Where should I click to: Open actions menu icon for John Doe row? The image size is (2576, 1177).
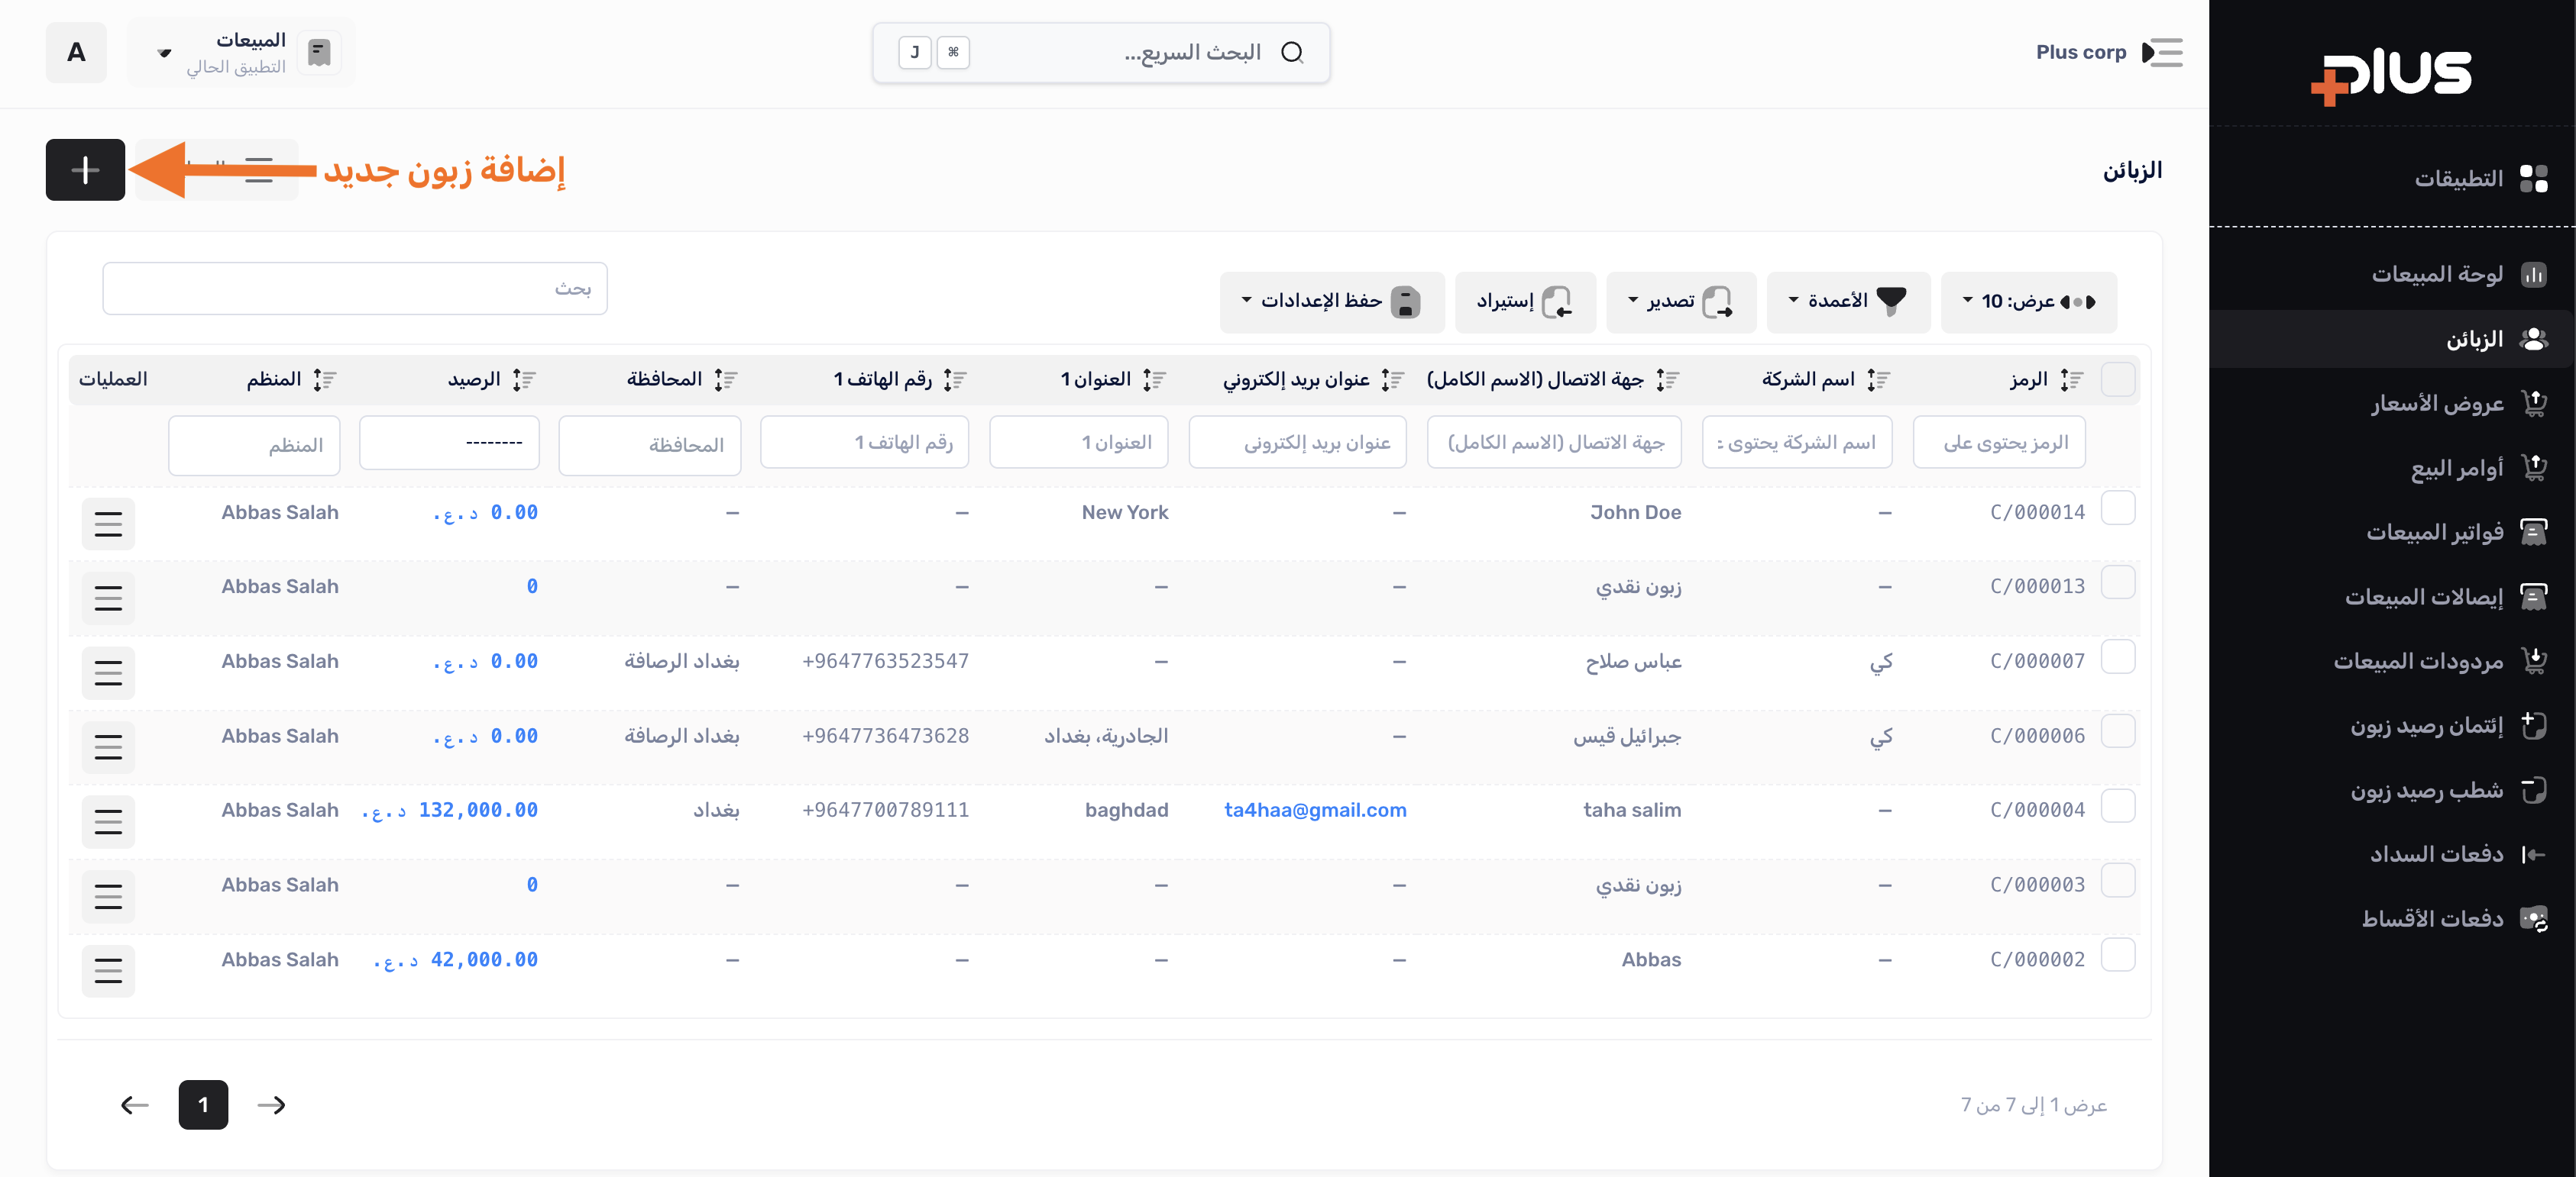108,524
